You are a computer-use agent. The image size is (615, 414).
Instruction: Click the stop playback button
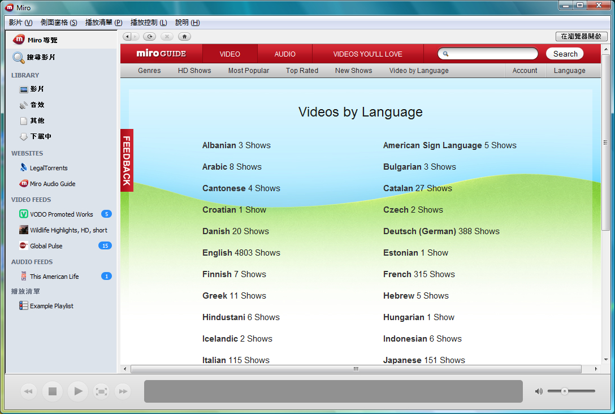pos(53,391)
